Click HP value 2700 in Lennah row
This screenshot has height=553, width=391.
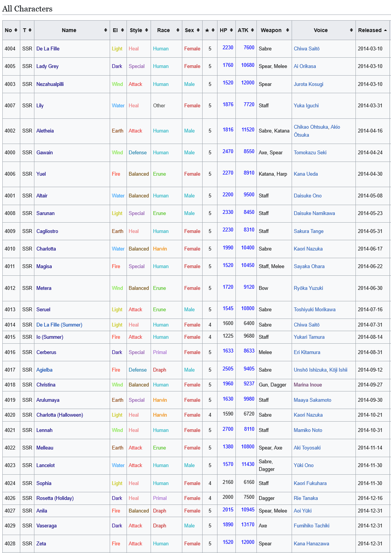click(228, 429)
